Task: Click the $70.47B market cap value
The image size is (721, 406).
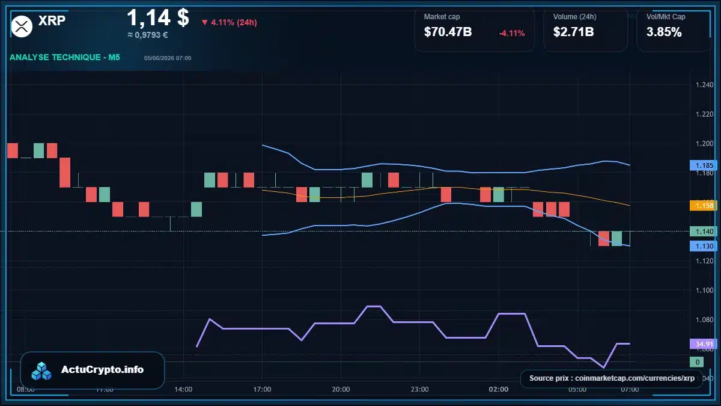Action: tap(448, 32)
